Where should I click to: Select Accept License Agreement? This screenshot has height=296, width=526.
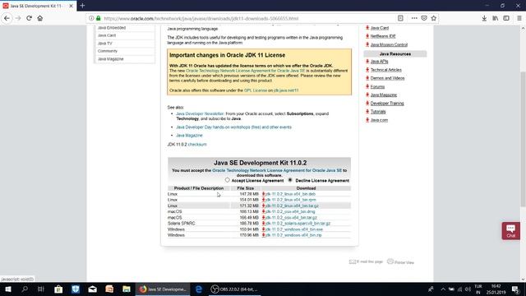pos(227,180)
